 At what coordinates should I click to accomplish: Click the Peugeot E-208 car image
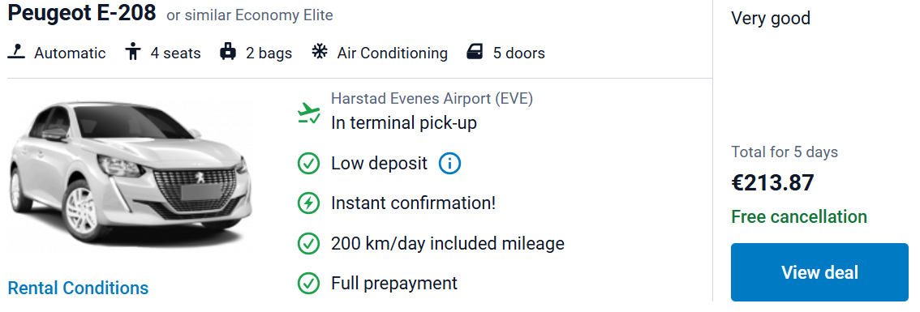tap(131, 176)
